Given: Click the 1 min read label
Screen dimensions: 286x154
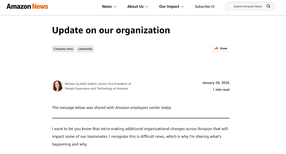Looking at the screenshot, I should click(221, 90).
